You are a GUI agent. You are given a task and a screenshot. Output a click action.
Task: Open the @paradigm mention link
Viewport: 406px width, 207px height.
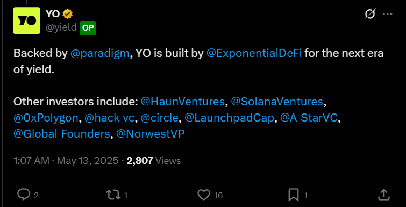[99, 54]
